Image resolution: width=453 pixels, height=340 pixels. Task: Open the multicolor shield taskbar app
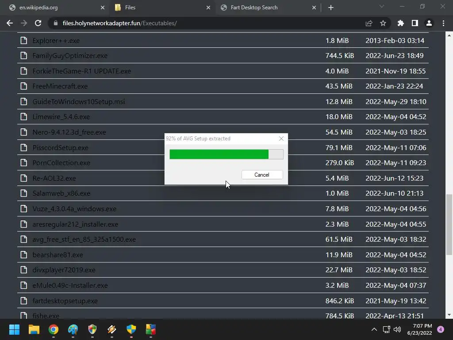click(92, 329)
